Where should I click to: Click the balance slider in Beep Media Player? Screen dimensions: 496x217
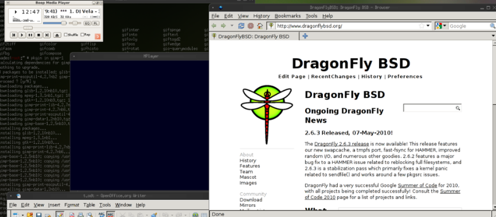[75, 23]
